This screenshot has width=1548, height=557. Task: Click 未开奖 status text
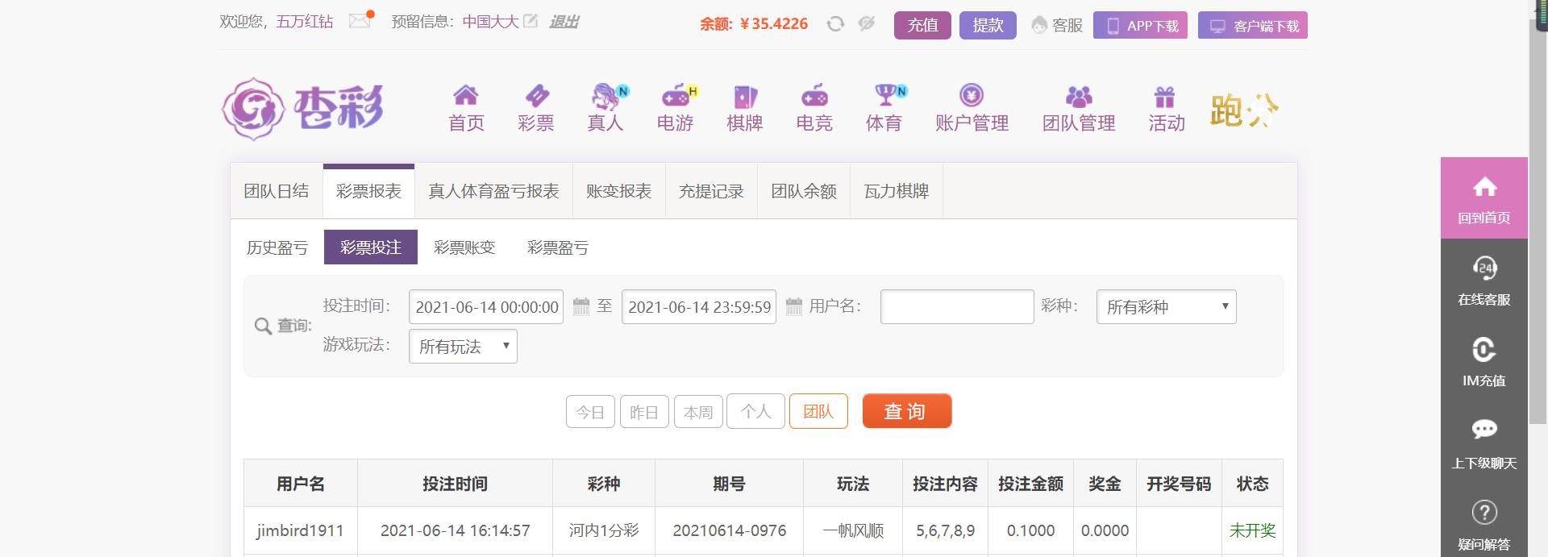click(x=1252, y=530)
